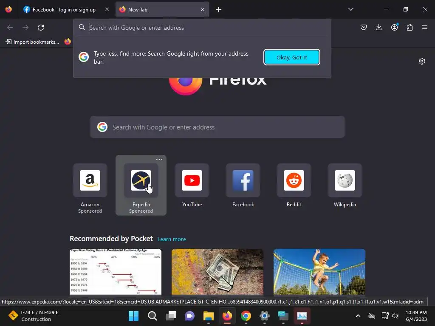The image size is (435, 326).
Task: Click the page's central Google search box
Action: 217,127
